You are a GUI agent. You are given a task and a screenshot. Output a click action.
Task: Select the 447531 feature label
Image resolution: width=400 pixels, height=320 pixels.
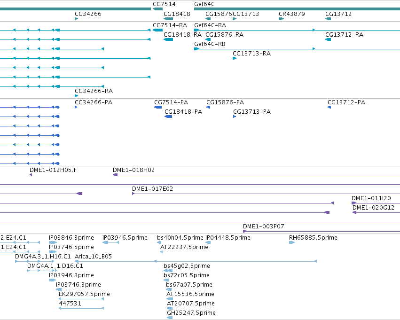point(70,304)
